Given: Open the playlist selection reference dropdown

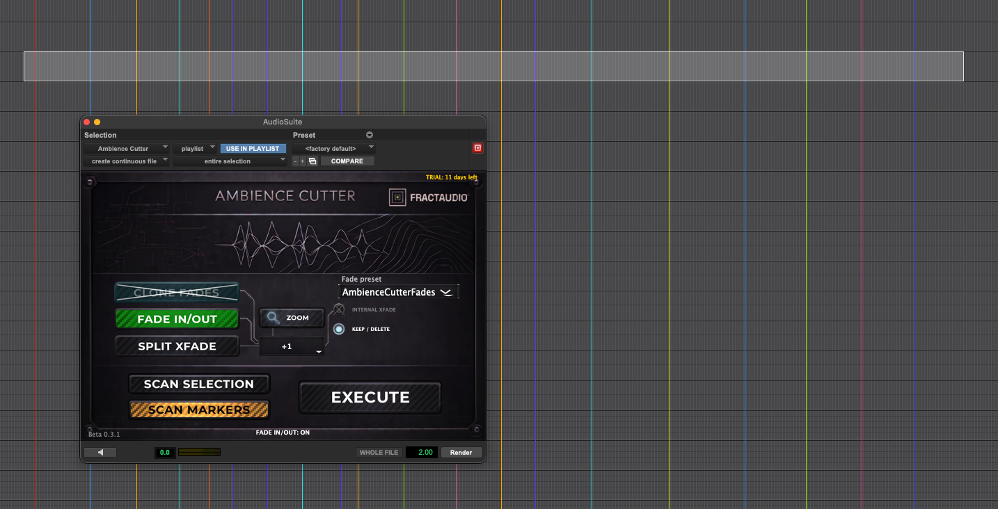Looking at the screenshot, I should click(195, 148).
